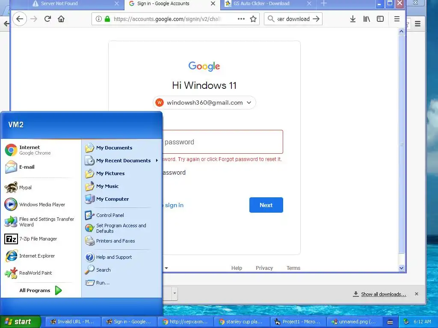Open page actions three-dot menu

[x=241, y=19]
